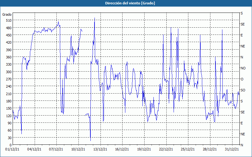Click the 'N' compass label level with 360

pyautogui.click(x=242, y=57)
